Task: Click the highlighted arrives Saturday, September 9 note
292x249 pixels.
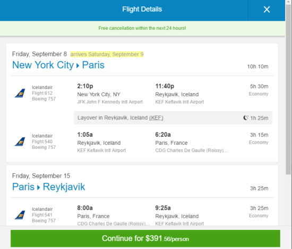Action: [x=107, y=54]
